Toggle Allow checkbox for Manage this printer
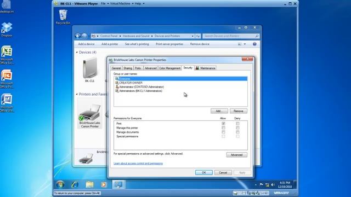The width and height of the screenshot is (351, 197). tap(223, 128)
